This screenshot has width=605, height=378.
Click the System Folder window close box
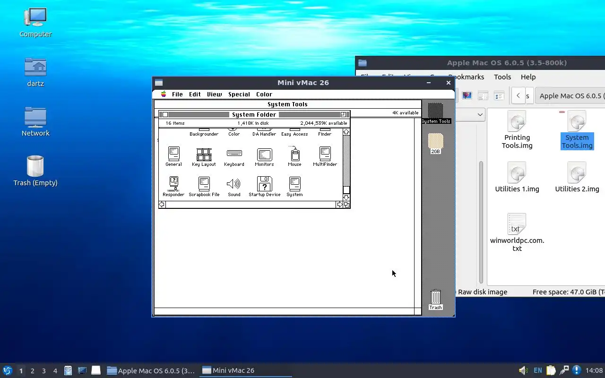[165, 114]
